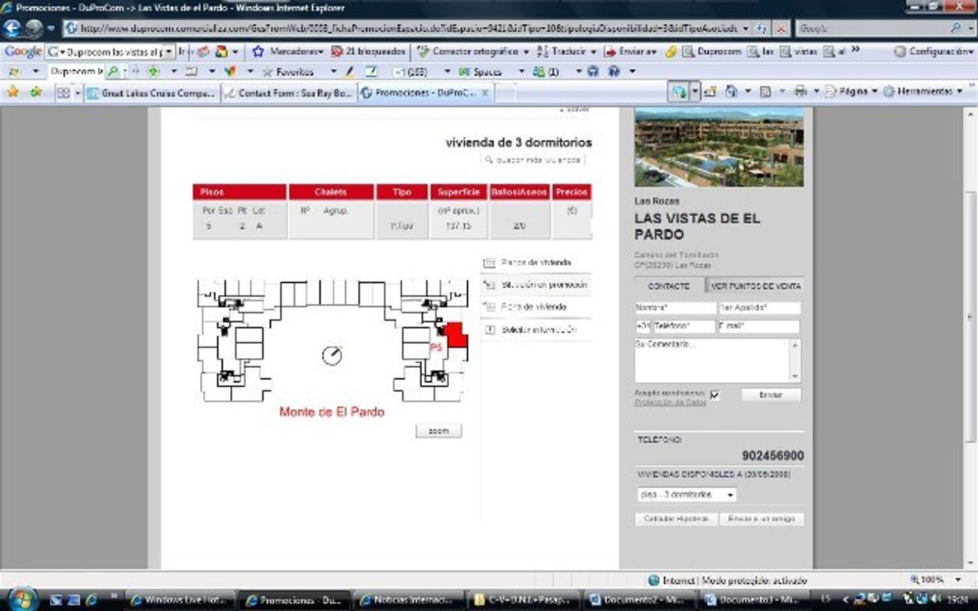
Task: Click the Home page icon in command bar
Action: [731, 91]
